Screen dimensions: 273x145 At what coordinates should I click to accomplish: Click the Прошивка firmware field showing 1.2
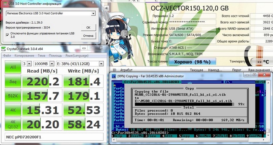[192, 16]
